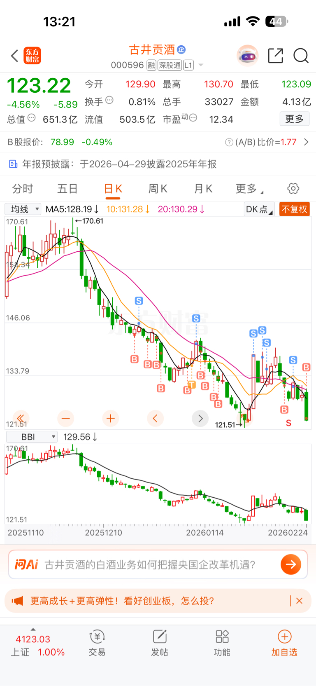Jump to earliest data double-arrow button

21,418
